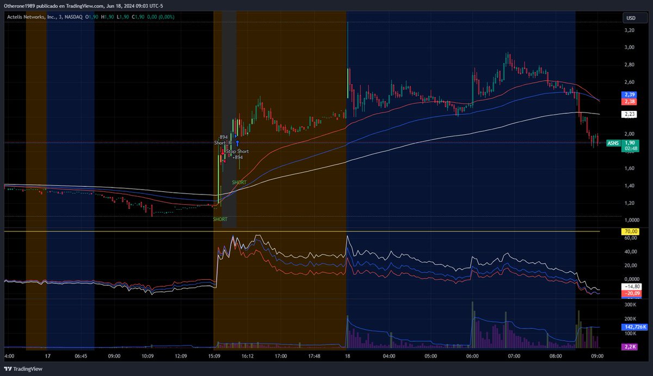The width and height of the screenshot is (653, 376).
Task: Click the -894 trade quantity label
Action: pyautogui.click(x=222, y=137)
